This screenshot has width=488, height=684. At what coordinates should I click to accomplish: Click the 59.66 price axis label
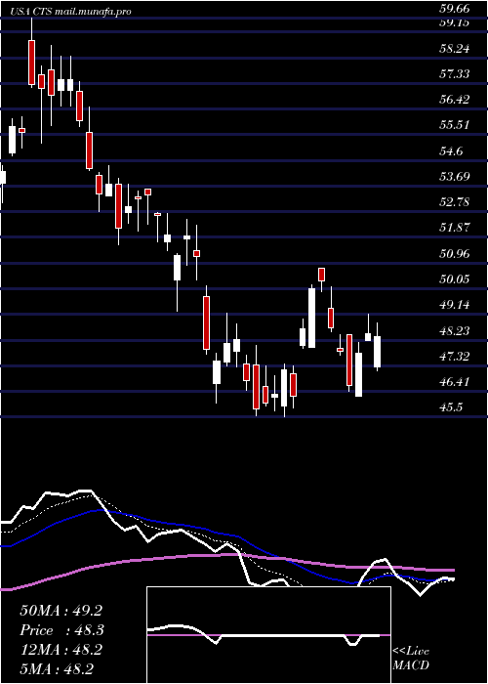point(455,8)
